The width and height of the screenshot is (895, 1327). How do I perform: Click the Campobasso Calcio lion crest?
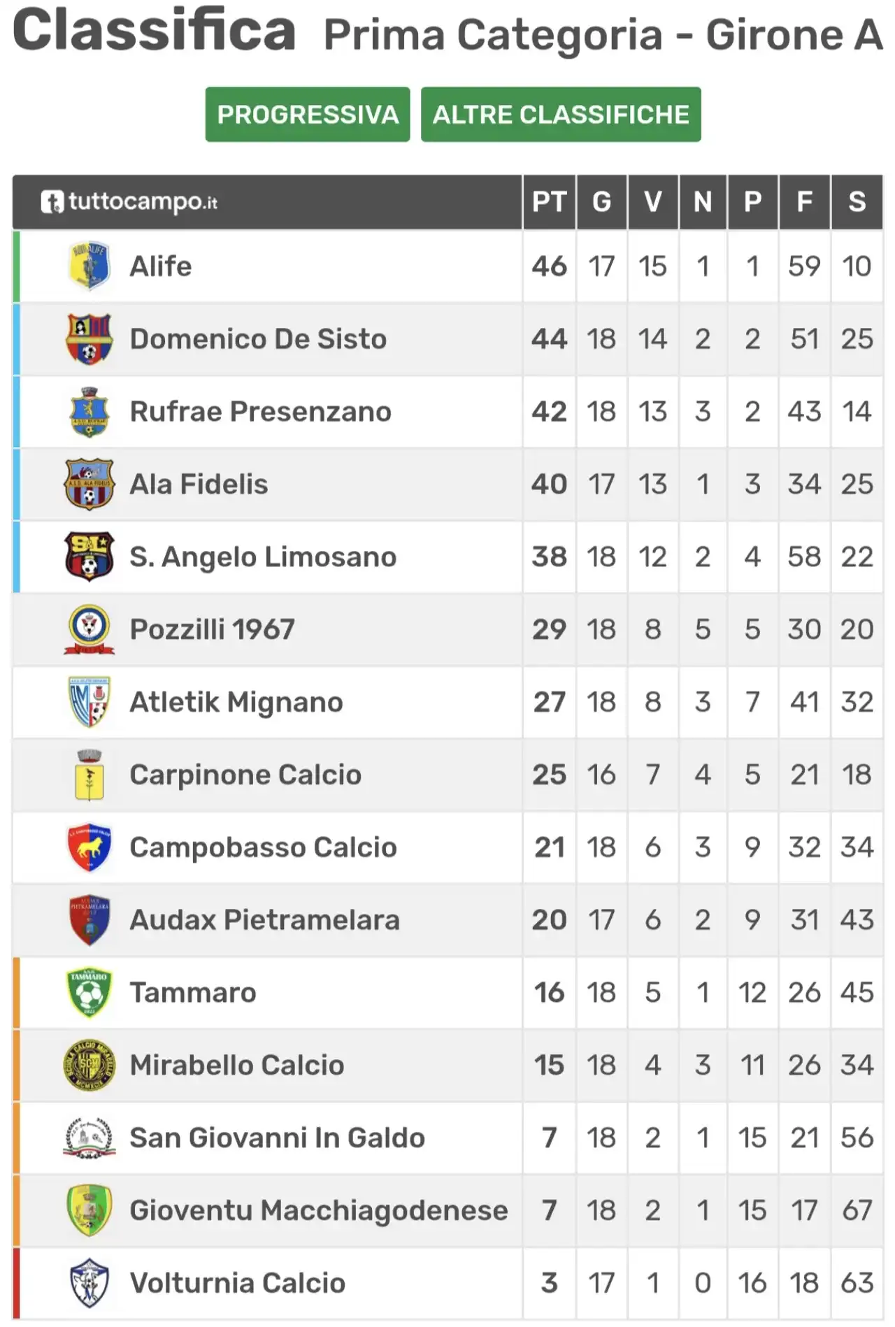89,847
